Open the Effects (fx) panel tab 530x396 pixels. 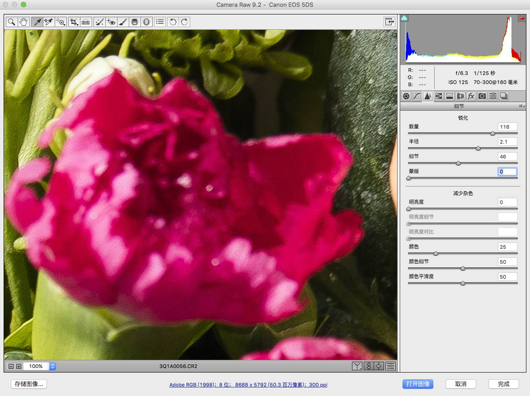[471, 96]
